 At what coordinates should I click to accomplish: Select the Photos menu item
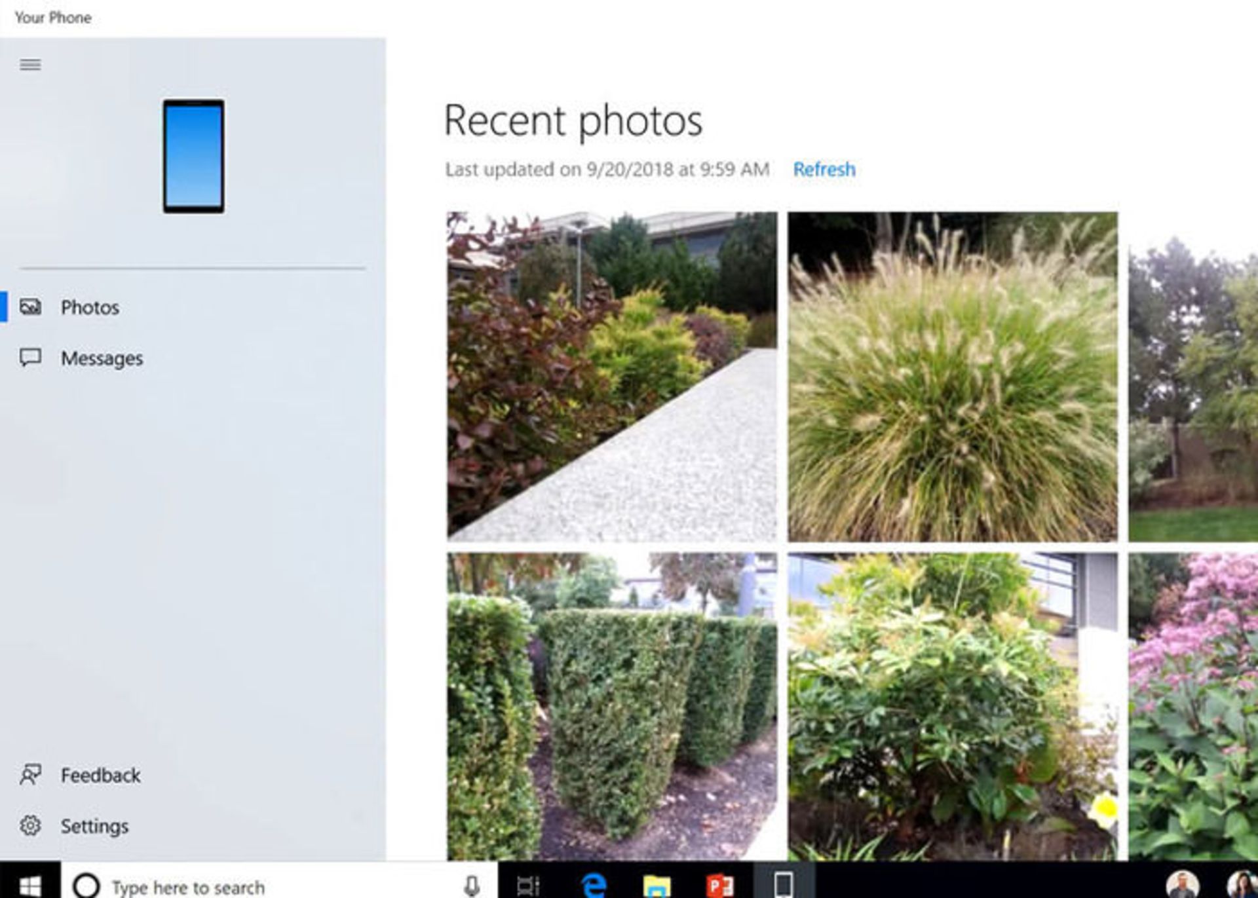(x=88, y=306)
